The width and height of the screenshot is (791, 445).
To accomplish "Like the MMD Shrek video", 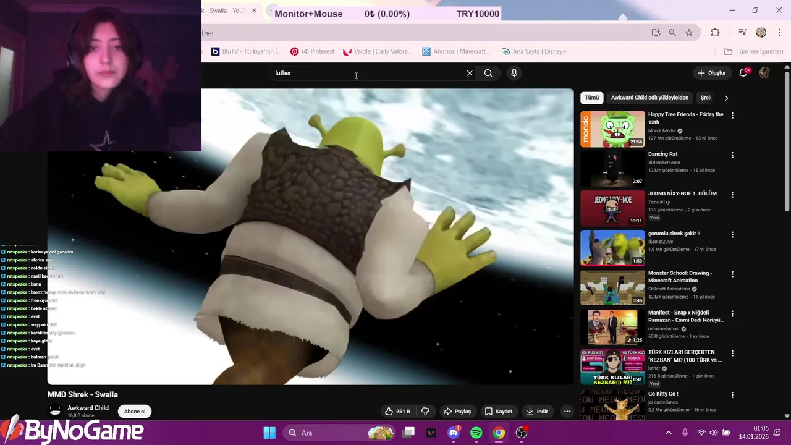I will pyautogui.click(x=397, y=412).
